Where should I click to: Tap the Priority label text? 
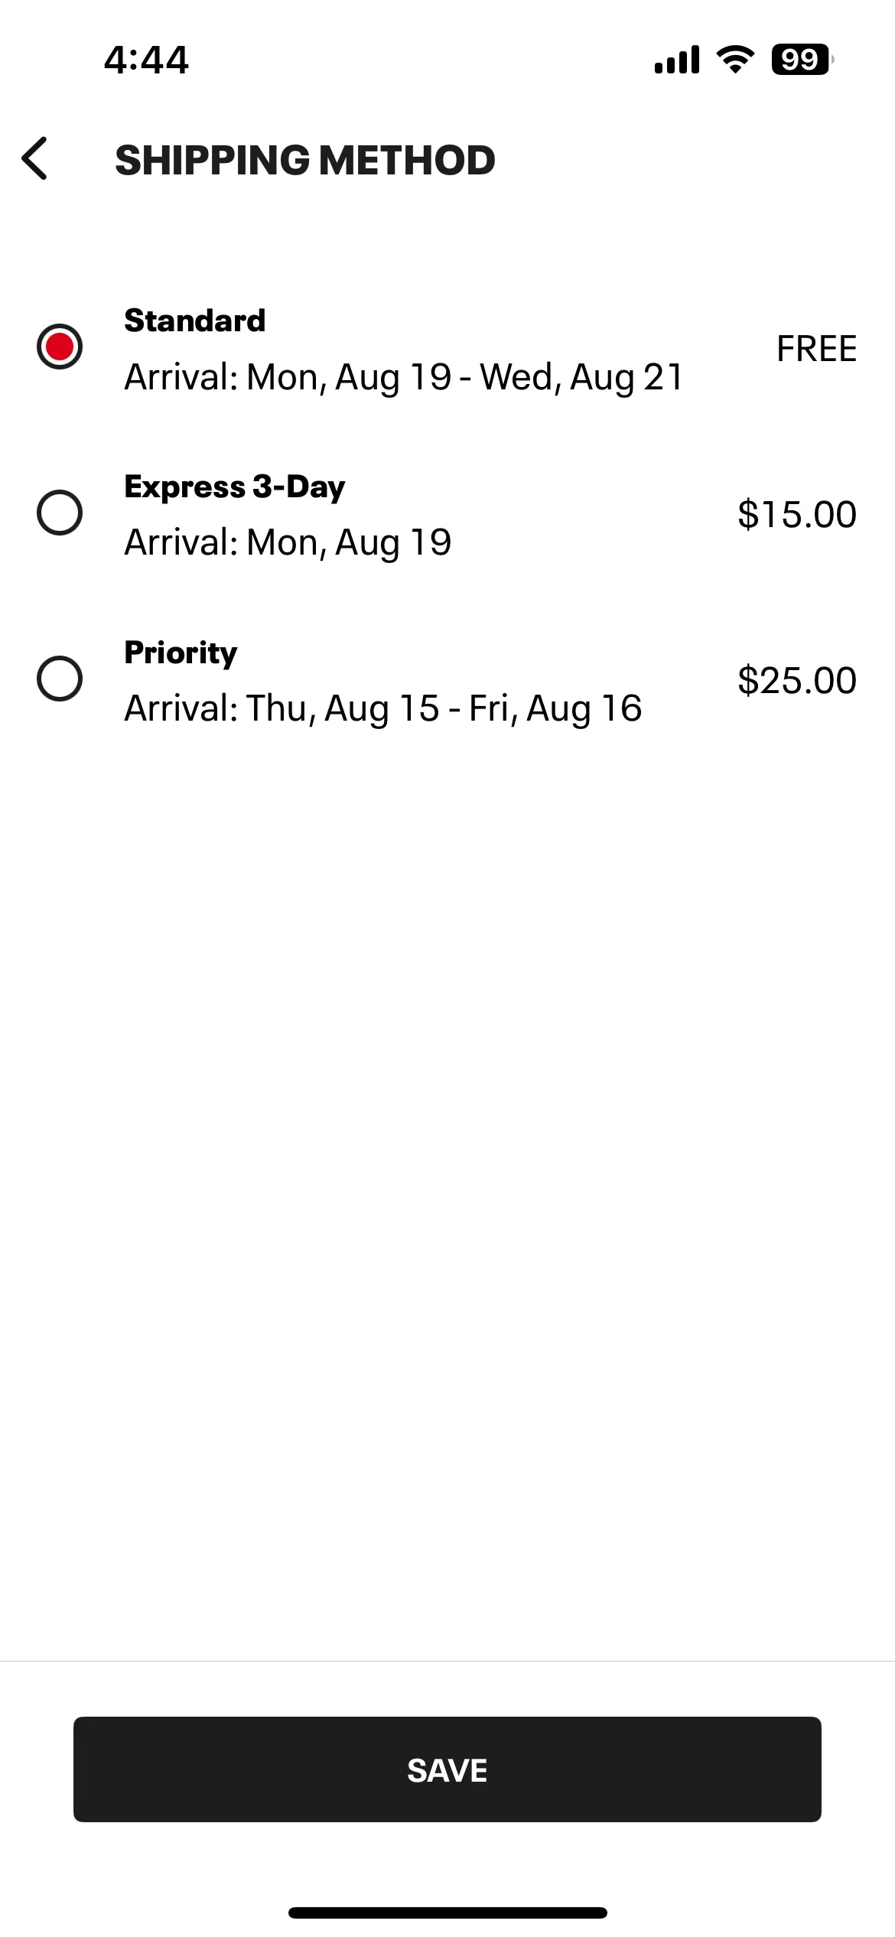pos(181,653)
